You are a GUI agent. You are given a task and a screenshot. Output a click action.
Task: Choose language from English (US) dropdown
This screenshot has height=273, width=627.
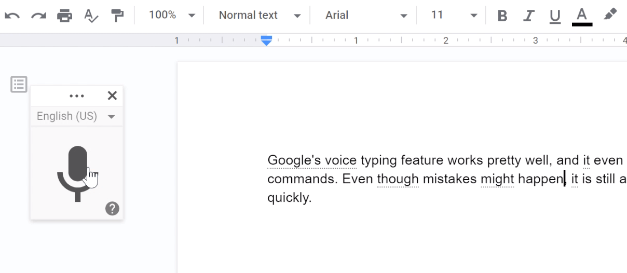tap(76, 116)
